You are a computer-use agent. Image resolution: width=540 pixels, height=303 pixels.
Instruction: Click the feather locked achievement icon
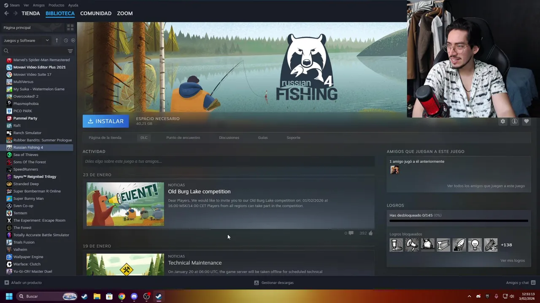459,245
